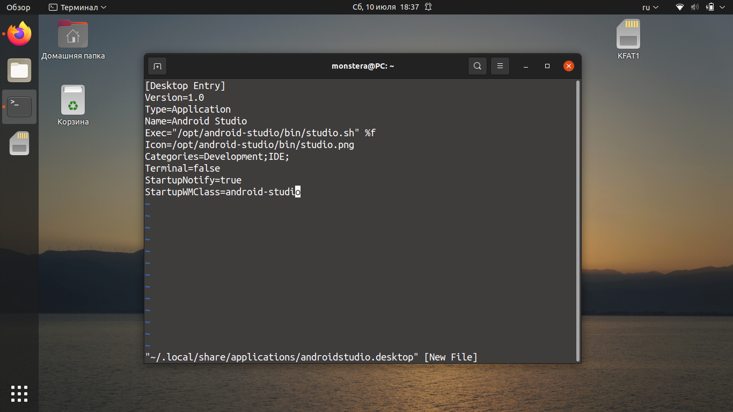
Task: Open the SD card drive in the dock
Action: pyautogui.click(x=19, y=143)
